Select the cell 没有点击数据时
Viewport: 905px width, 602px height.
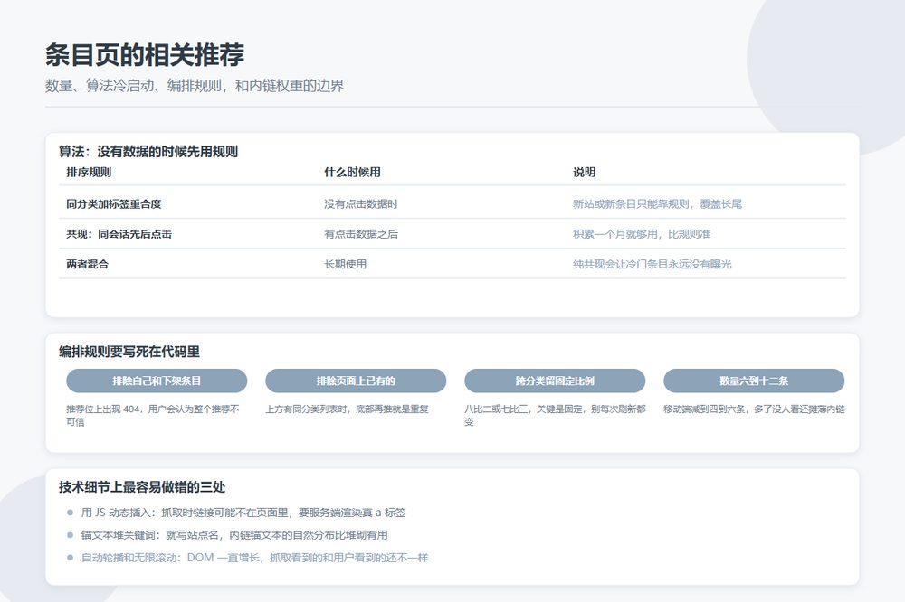[x=361, y=203]
